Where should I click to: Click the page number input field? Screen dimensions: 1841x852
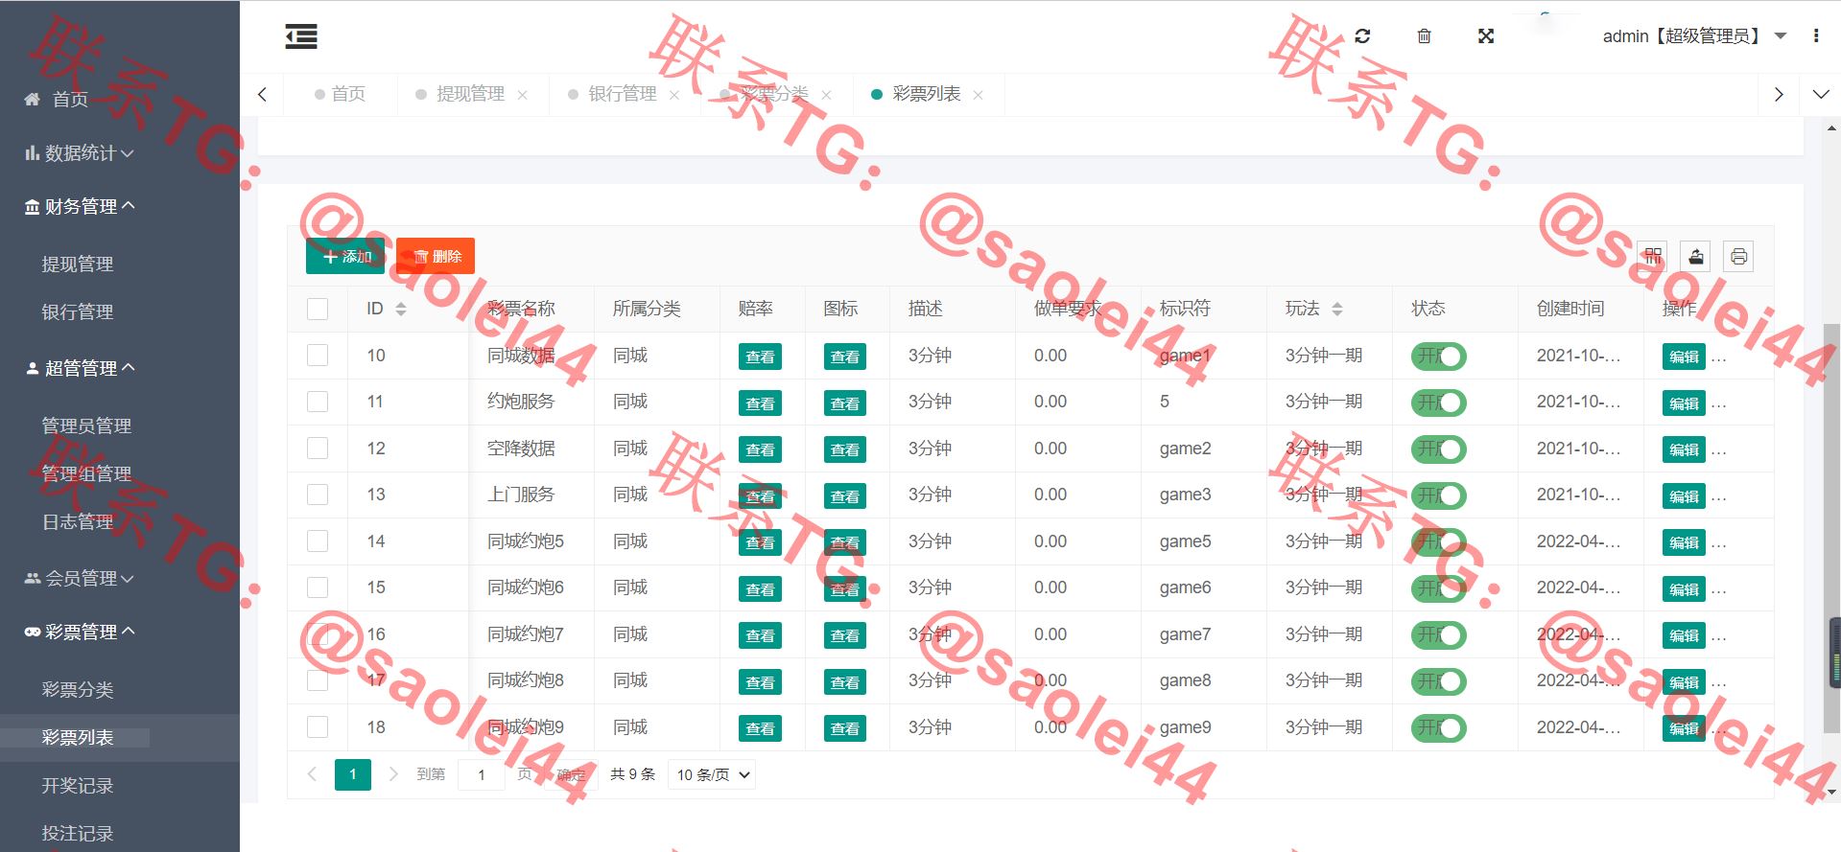[482, 774]
